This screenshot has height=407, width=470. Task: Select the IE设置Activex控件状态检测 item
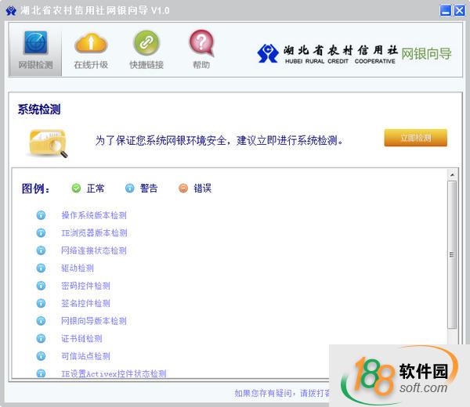(x=114, y=373)
